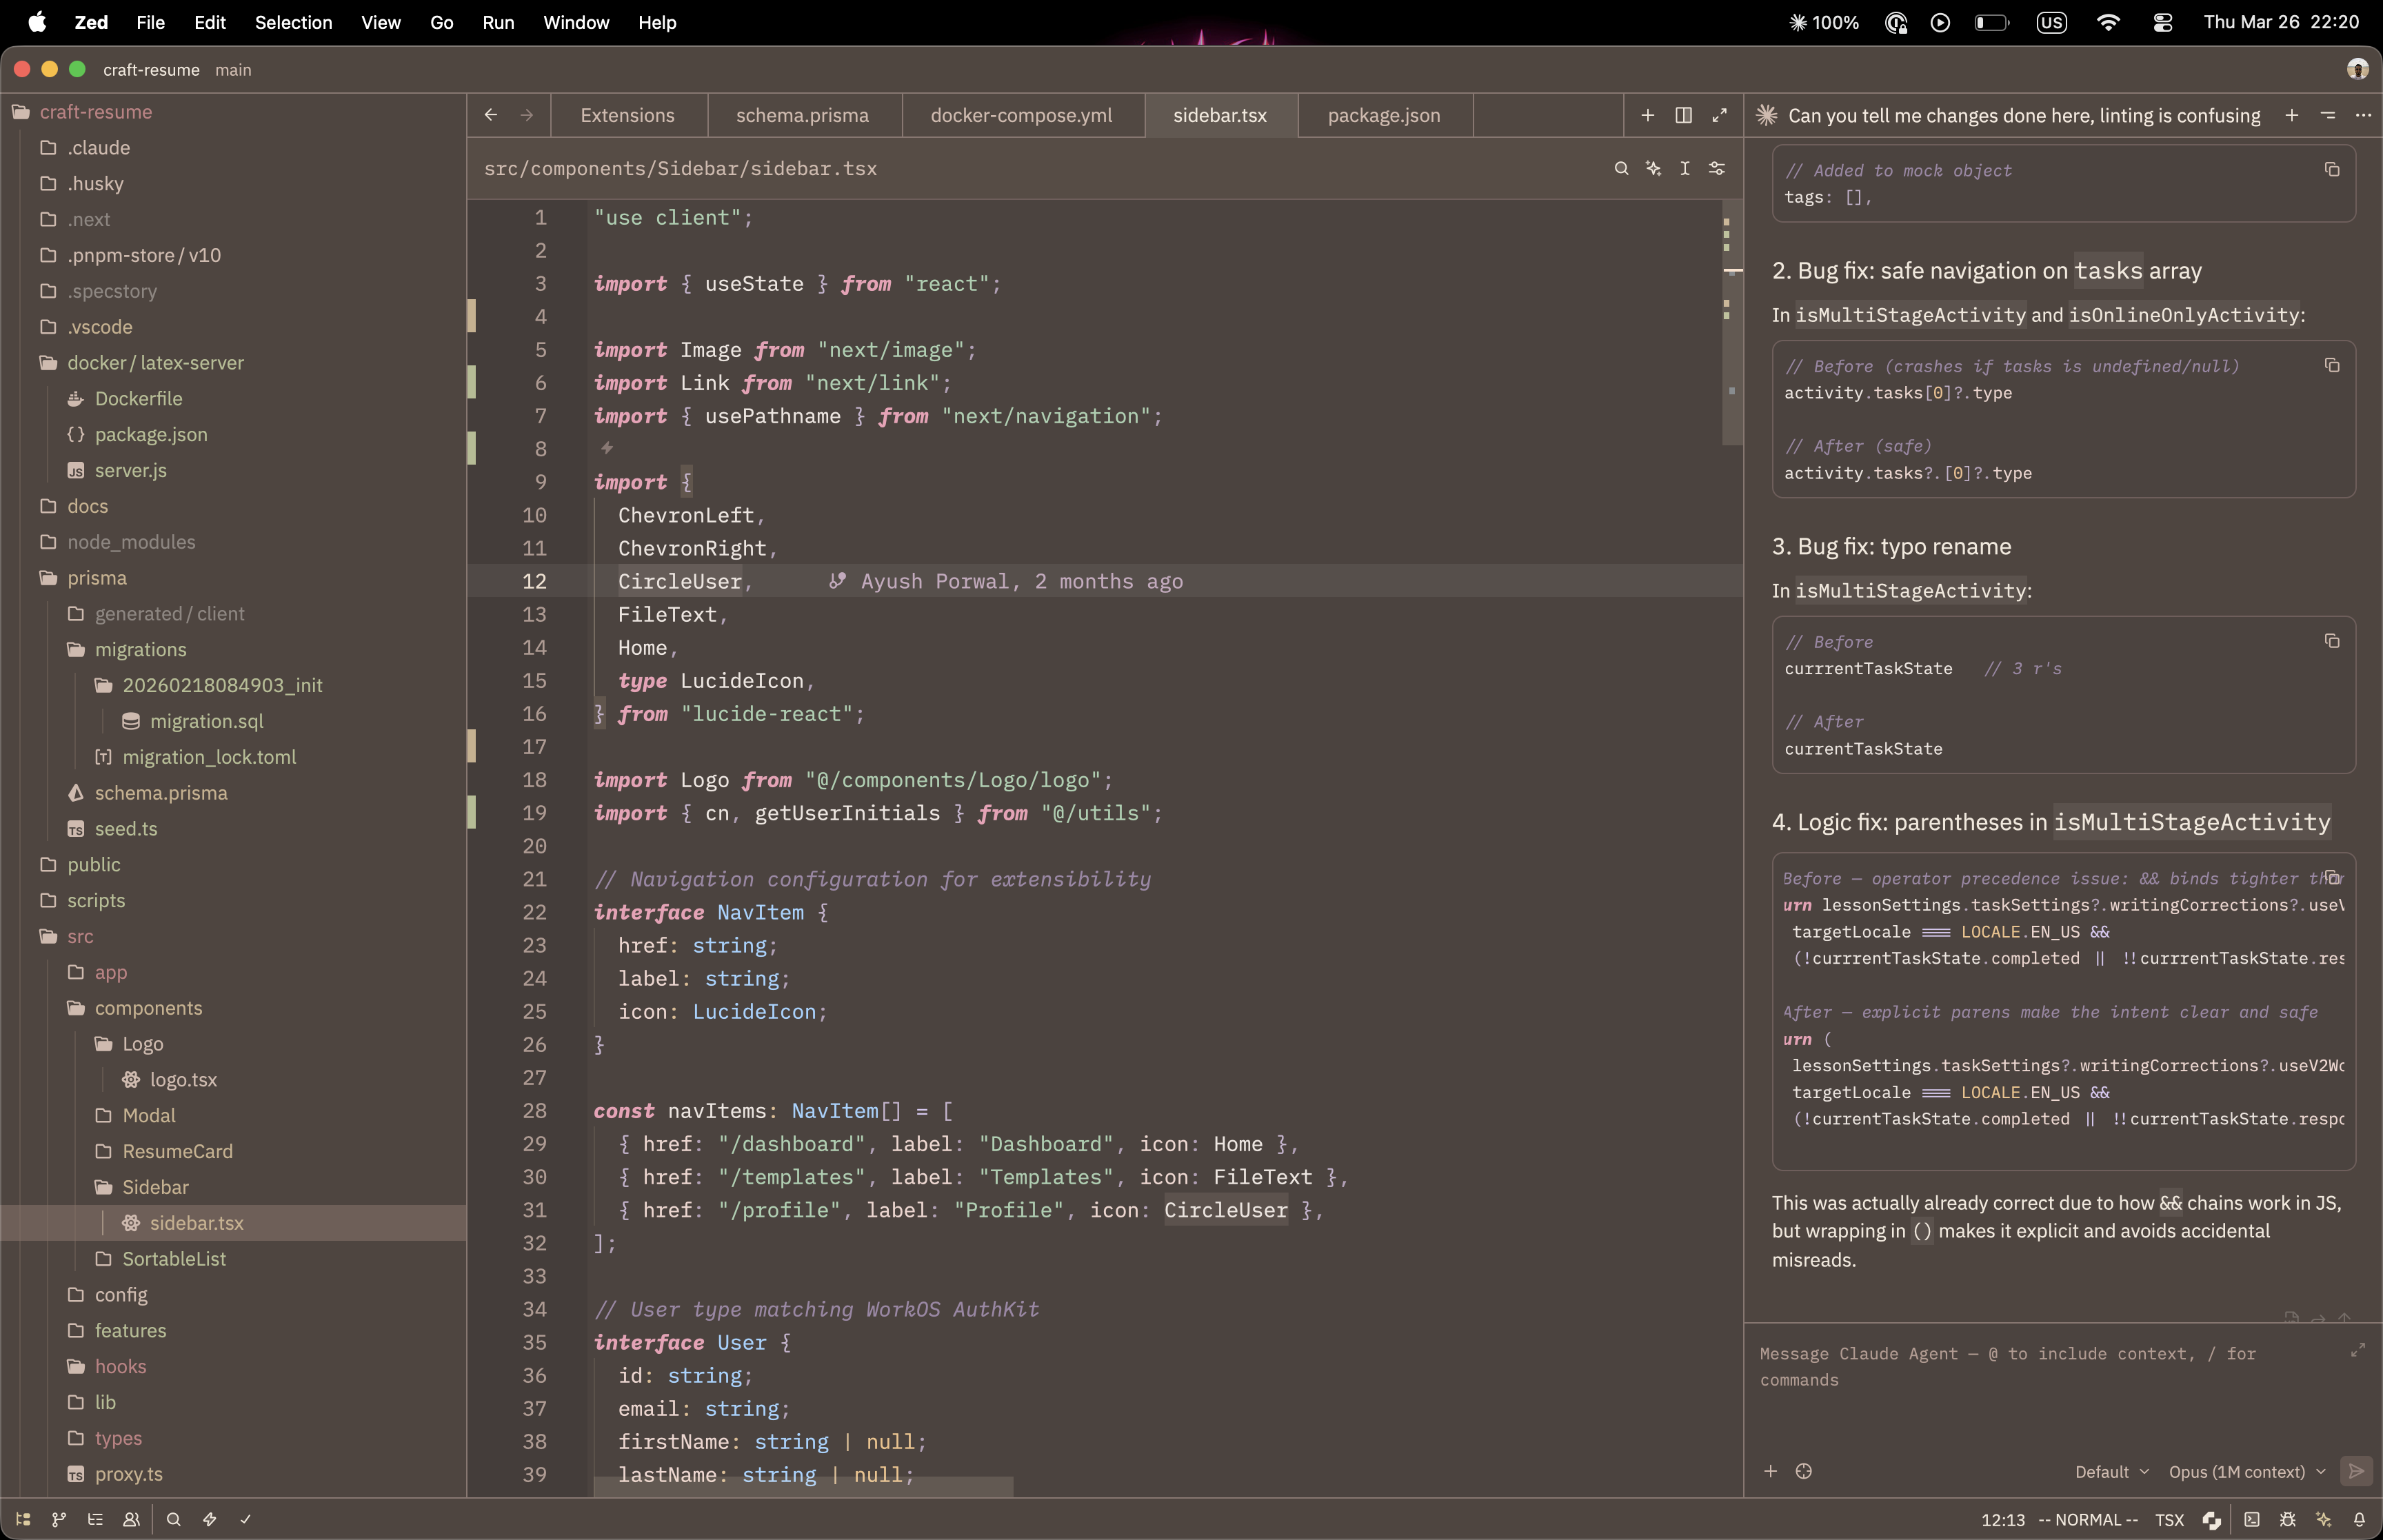2383x1540 pixels.
Task: Switch to the schema.prisma tab
Action: click(803, 115)
